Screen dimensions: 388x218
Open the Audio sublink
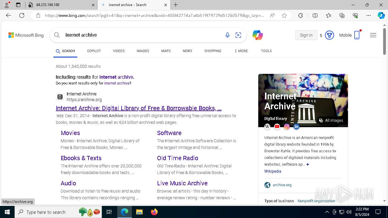coord(68,183)
